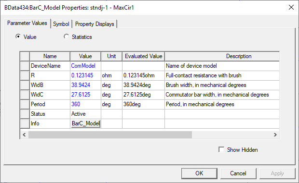Click the Evaluated Value column header
The width and height of the screenshot is (299, 183).
(143, 56)
